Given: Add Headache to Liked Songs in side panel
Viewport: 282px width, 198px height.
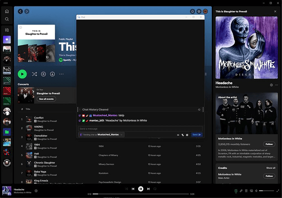Looking at the screenshot, I should pyautogui.click(x=271, y=85).
